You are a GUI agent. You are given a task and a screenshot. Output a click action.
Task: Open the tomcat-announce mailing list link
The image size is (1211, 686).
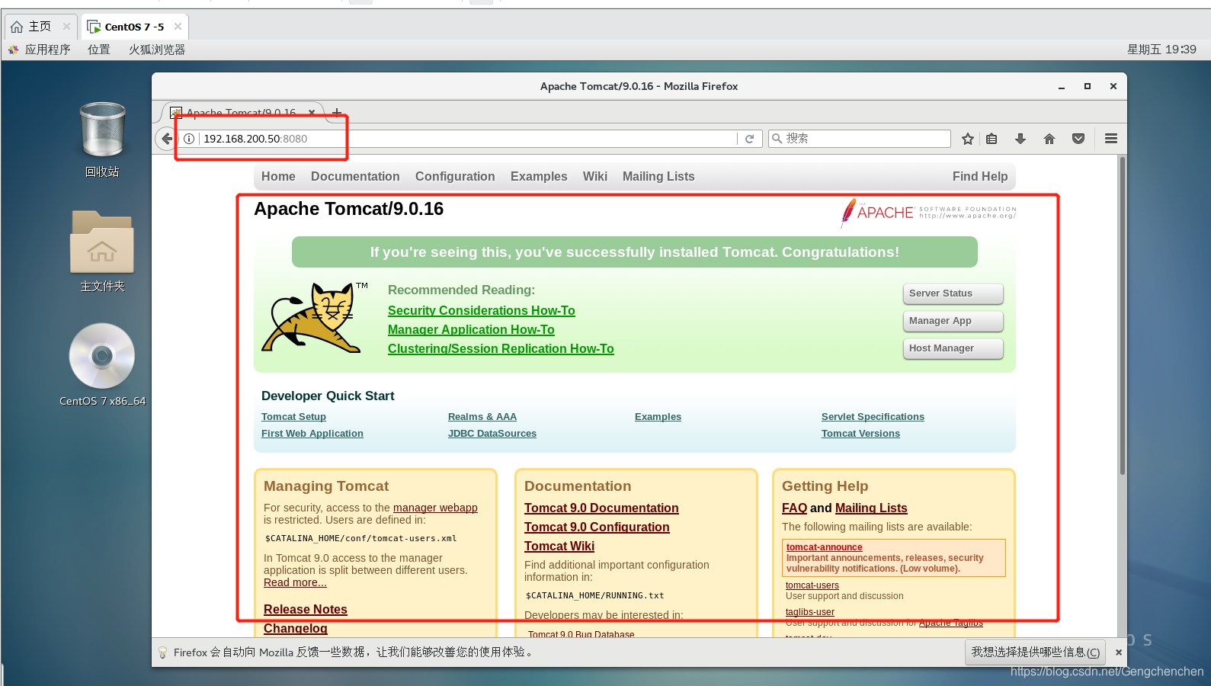click(825, 547)
